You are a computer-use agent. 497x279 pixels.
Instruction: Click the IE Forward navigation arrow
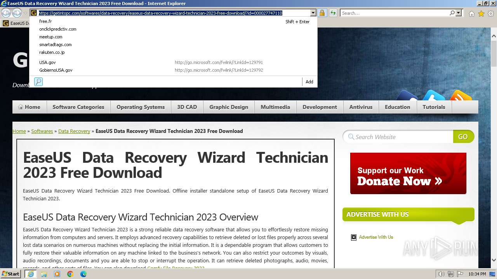click(17, 13)
